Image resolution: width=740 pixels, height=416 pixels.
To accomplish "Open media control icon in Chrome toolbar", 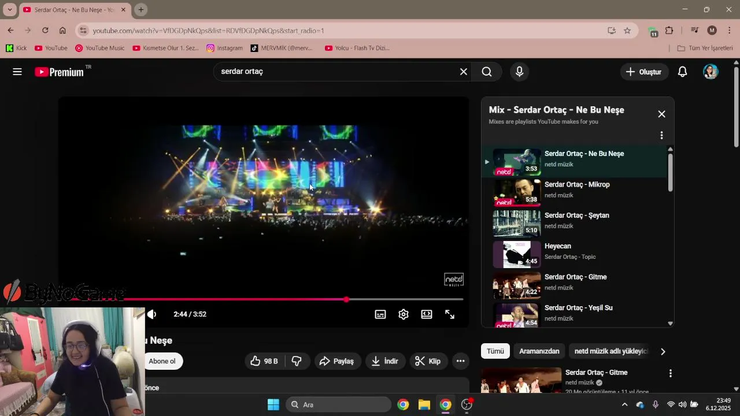I will [695, 31].
